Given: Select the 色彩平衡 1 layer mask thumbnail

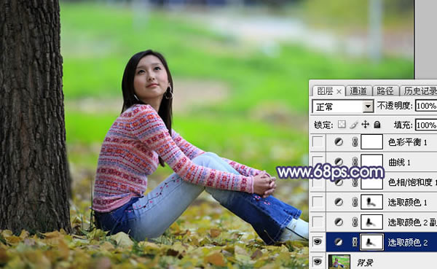Looking at the screenshot, I should coord(371,141).
